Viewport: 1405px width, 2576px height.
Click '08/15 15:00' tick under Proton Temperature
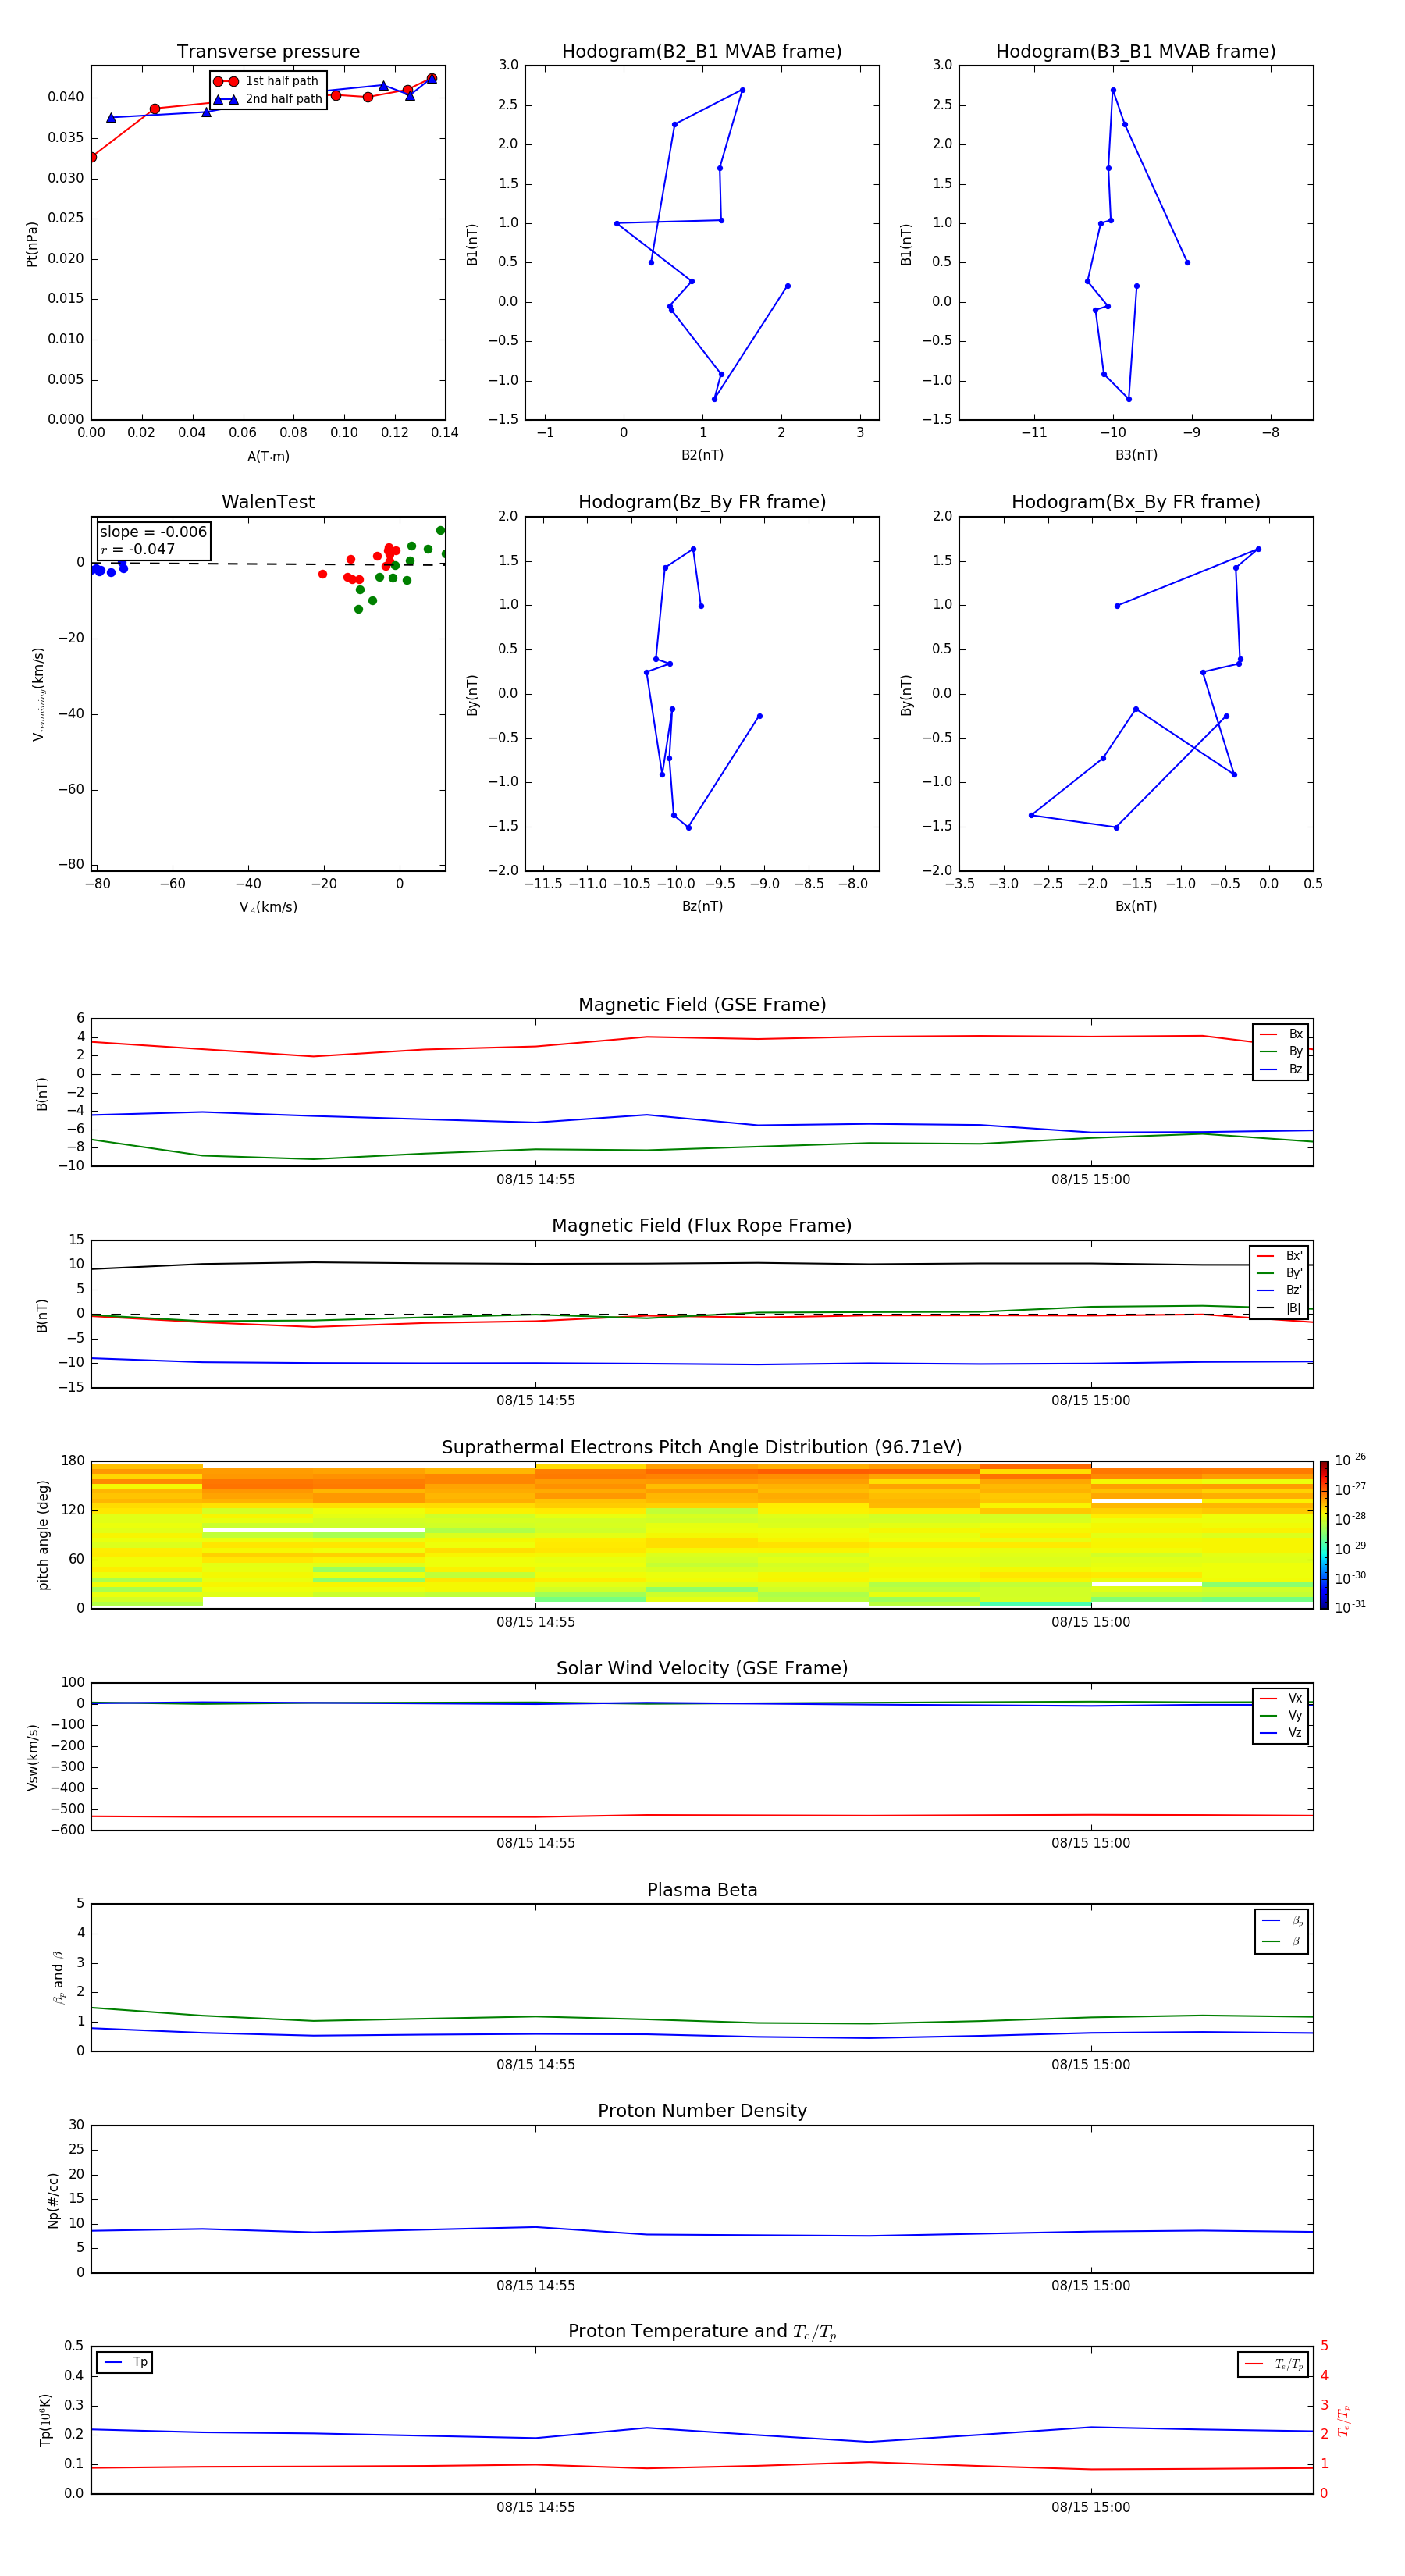(x=1091, y=2507)
